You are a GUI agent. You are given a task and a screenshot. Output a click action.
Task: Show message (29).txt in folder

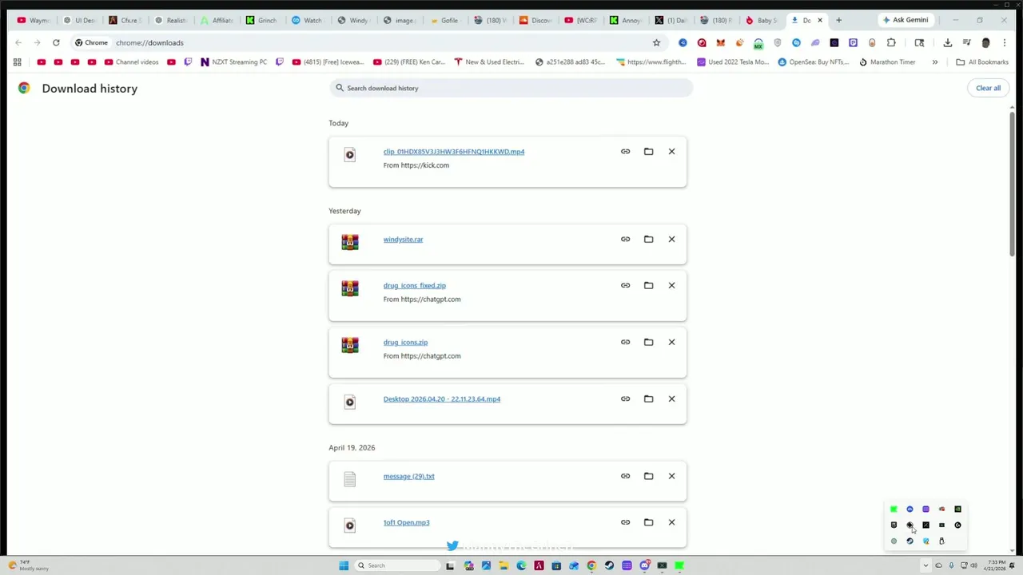(648, 476)
